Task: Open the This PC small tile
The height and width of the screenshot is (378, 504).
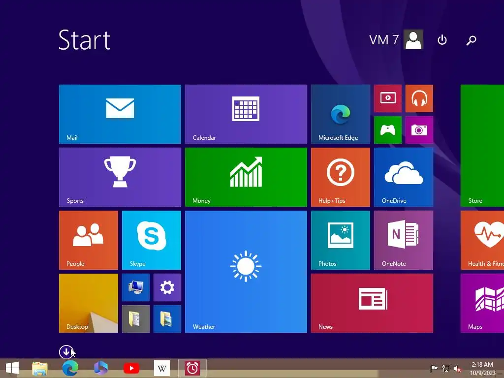Action: point(136,287)
